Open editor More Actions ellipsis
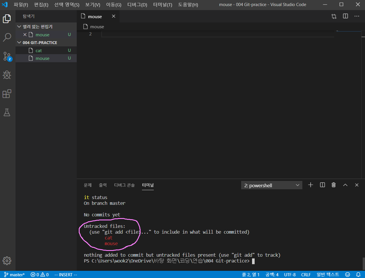365x278 pixels. [x=357, y=16]
